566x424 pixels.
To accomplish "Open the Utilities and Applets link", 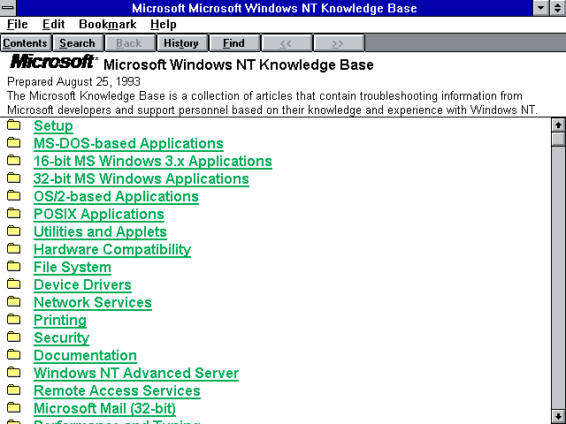I will (x=100, y=231).
